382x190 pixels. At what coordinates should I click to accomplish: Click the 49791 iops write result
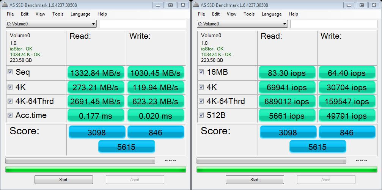pyautogui.click(x=347, y=115)
